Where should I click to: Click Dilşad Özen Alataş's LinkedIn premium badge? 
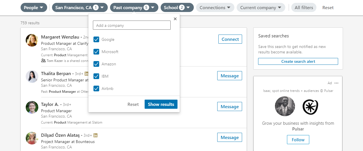coord(95,135)
